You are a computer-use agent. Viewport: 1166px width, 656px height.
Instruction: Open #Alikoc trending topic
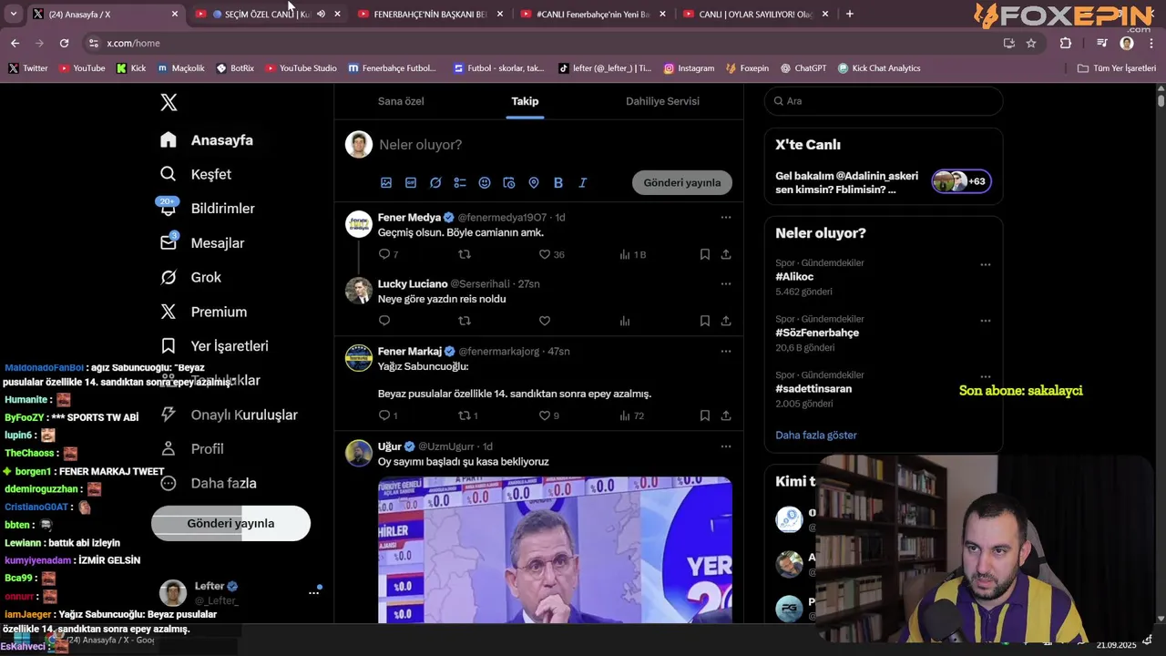(x=794, y=277)
